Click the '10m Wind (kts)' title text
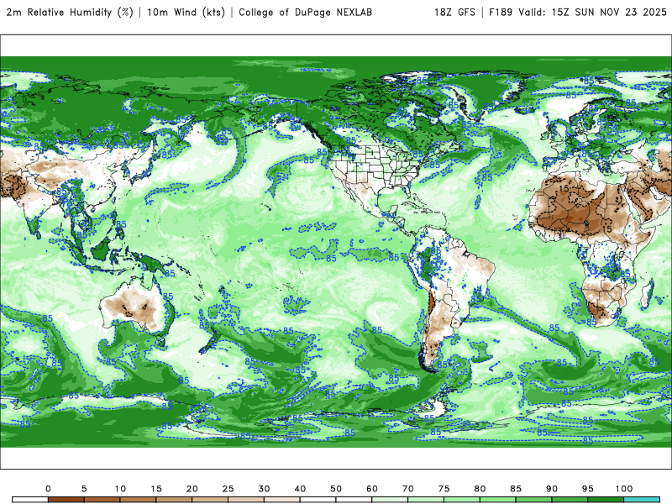 (186, 13)
